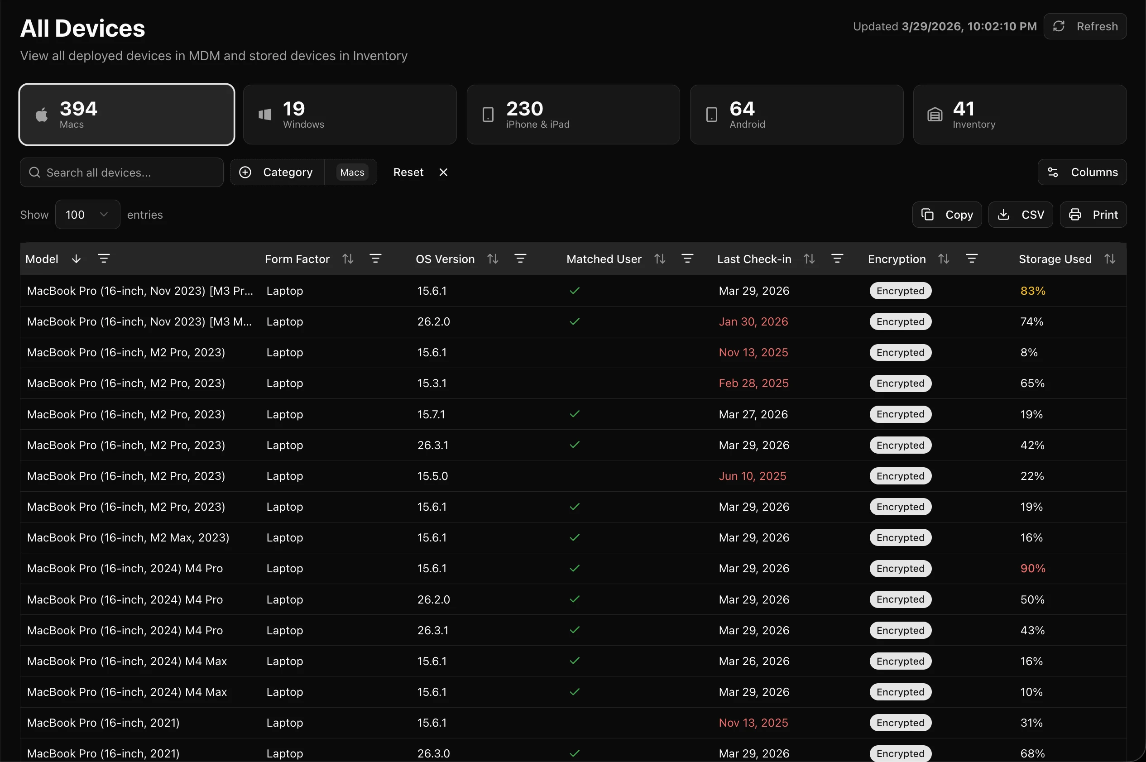Open the Model column filter icon
1146x762 pixels.
point(104,259)
